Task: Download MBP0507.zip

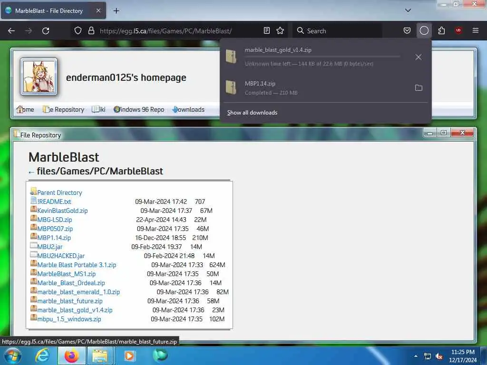Action: (55, 229)
